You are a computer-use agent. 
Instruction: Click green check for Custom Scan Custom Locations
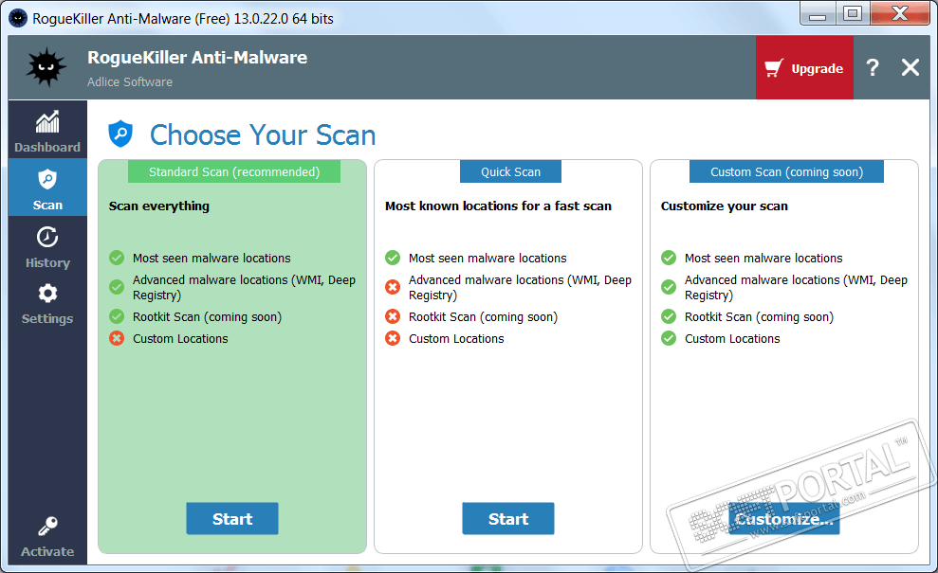pos(669,339)
